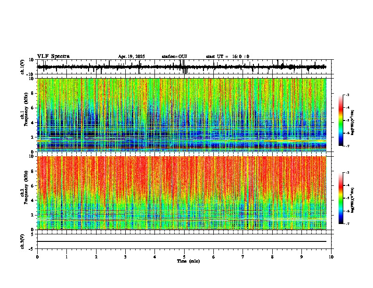Click the "1" minute time tick label
This screenshot has width=373, height=288.
click(x=66, y=257)
